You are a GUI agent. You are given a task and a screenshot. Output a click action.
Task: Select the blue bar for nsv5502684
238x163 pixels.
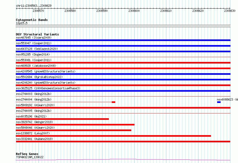click(x=123, y=80)
